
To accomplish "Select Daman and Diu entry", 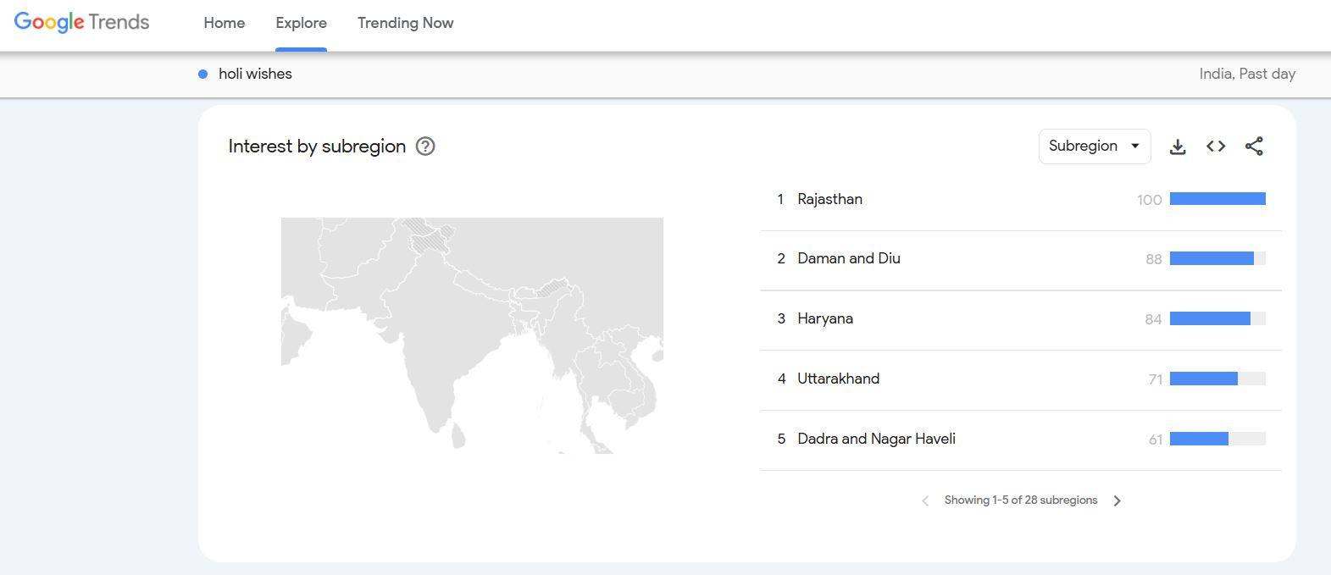I will [1021, 259].
